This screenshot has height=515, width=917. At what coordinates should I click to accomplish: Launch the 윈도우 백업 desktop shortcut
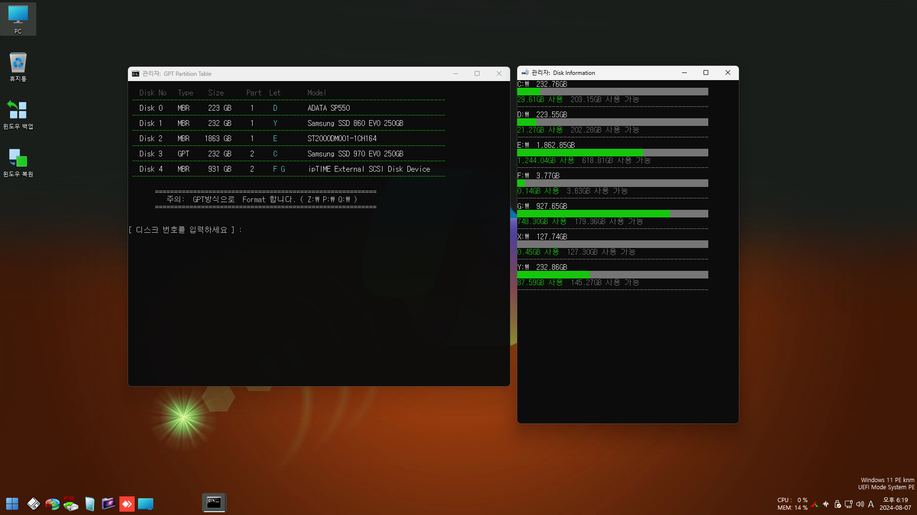(x=18, y=114)
